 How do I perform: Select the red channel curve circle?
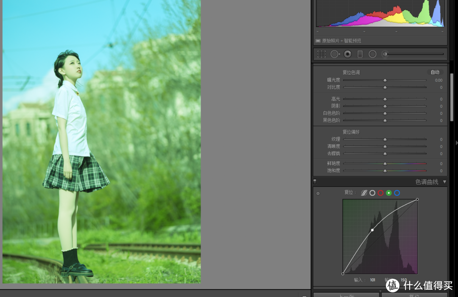(380, 193)
